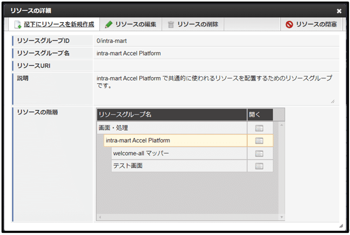Click the empty リソースURI value field
350x235 pixels.
coord(216,66)
